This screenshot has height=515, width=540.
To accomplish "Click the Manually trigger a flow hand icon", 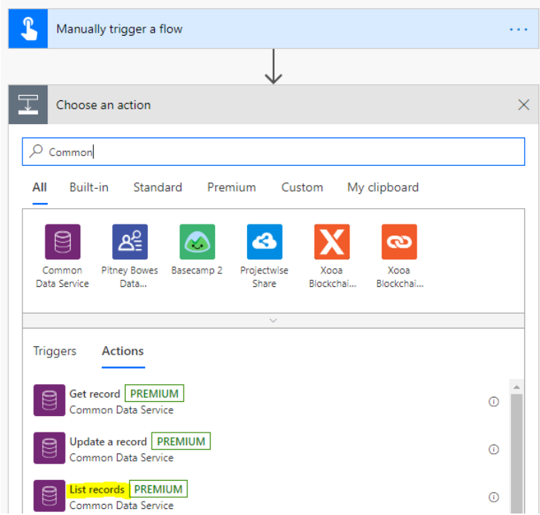I will (28, 29).
